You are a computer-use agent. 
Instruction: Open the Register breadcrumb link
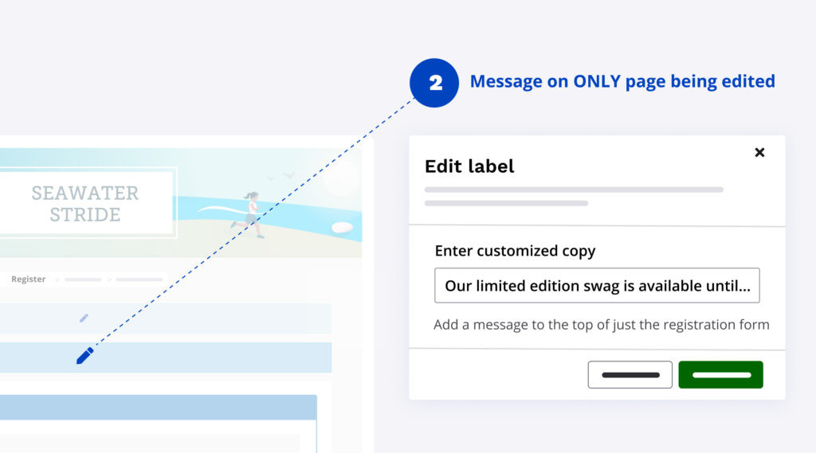[29, 279]
